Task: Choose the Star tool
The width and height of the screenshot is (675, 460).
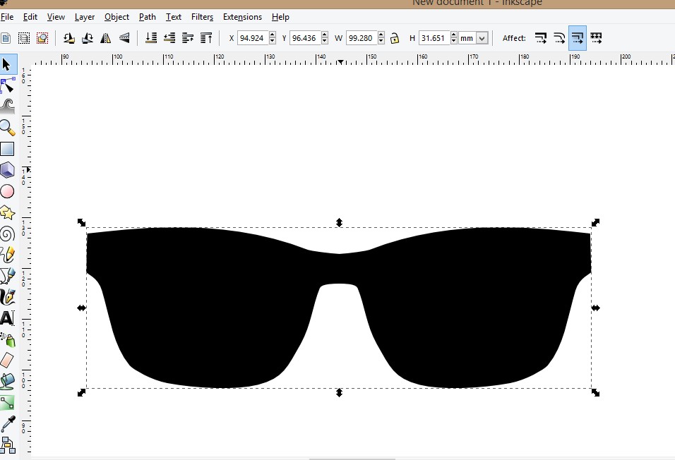Action: [9, 212]
